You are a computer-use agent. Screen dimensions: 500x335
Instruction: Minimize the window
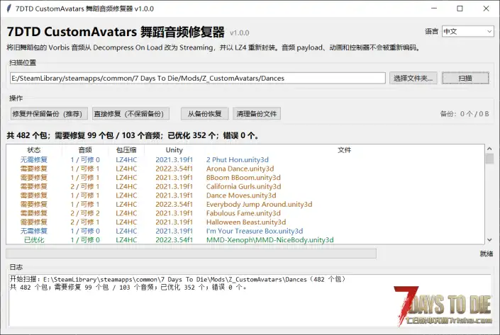point(434,8)
